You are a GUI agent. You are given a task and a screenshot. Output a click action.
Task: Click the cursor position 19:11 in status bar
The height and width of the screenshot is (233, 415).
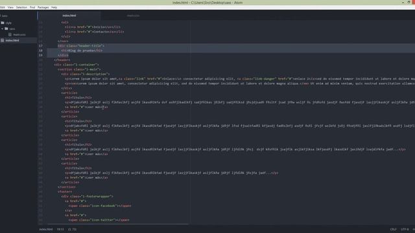pyautogui.click(x=60, y=229)
